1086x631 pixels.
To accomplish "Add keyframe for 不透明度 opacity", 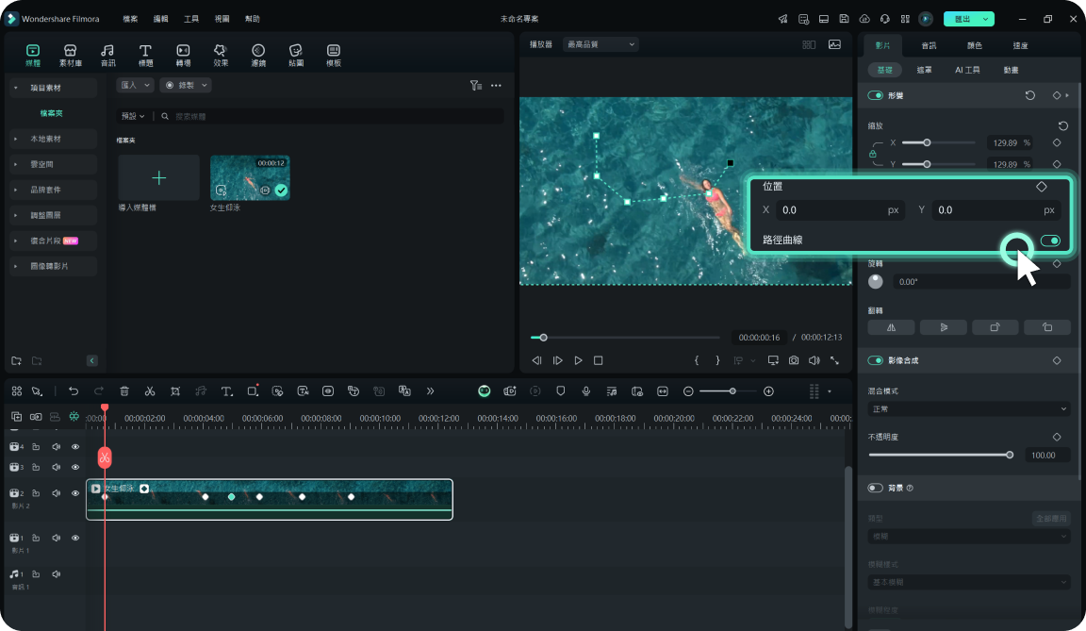I will [1057, 437].
